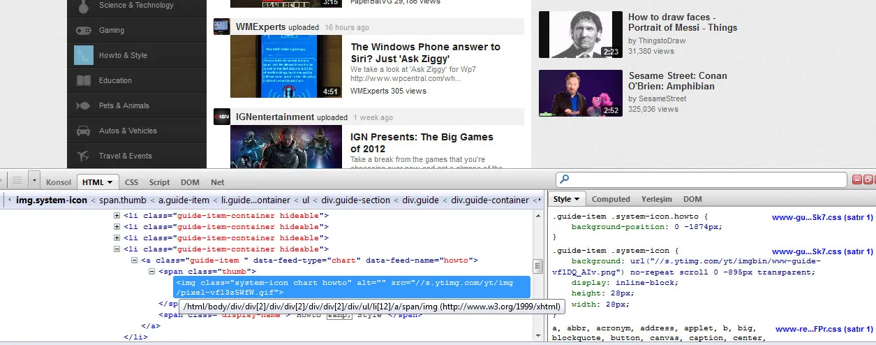Open the DOM tab beside Script
Screen dimensions: 876x345
click(190, 182)
